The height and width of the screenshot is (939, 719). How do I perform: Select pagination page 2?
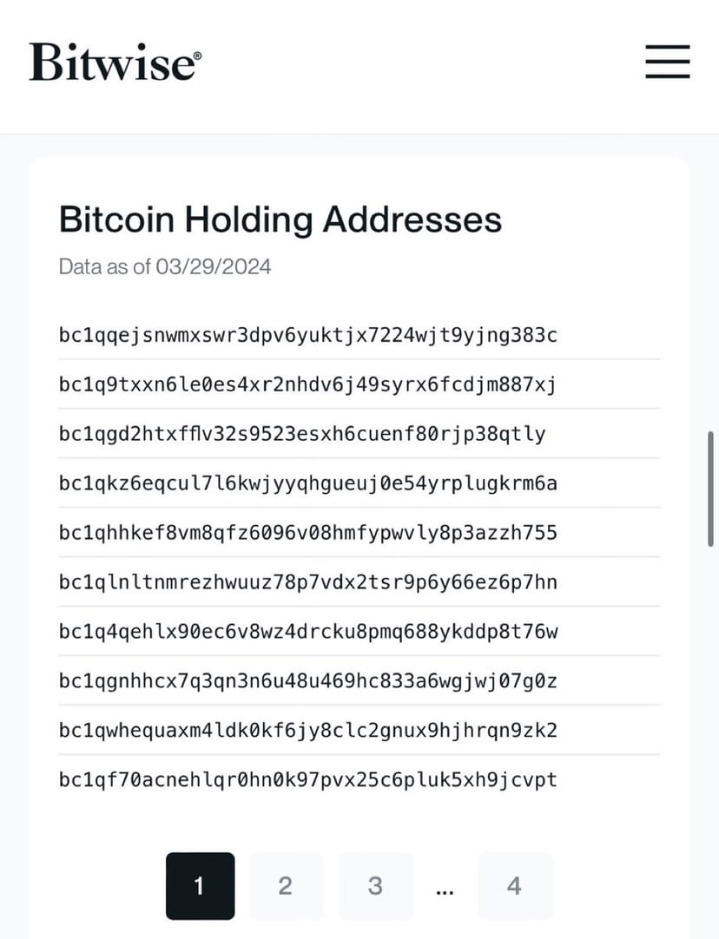tap(286, 885)
